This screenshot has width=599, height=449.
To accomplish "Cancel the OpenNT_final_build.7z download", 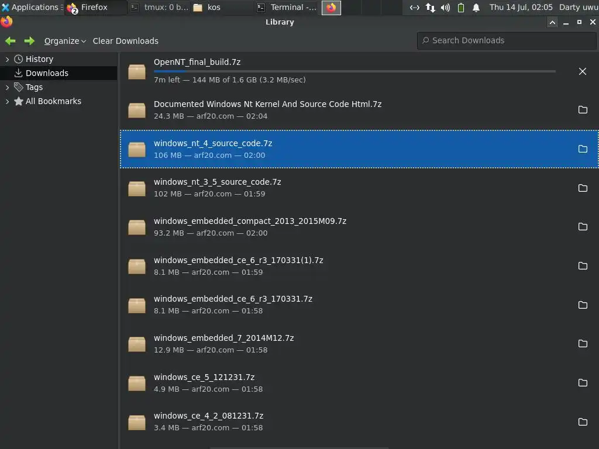I will coord(582,71).
